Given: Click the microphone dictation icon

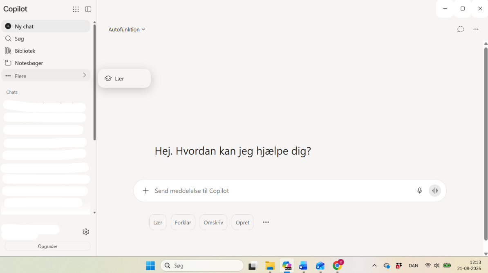Looking at the screenshot, I should tap(419, 191).
